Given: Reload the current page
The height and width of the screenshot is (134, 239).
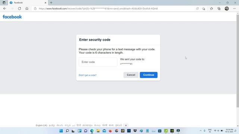Looking at the screenshot, I should pyautogui.click(x=19, y=9).
